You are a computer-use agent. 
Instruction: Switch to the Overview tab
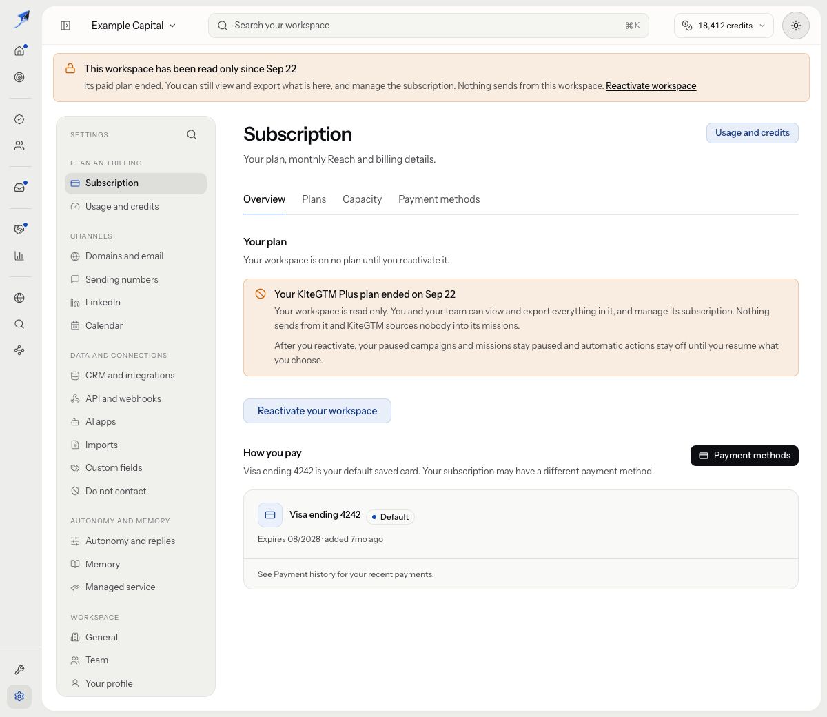264,199
